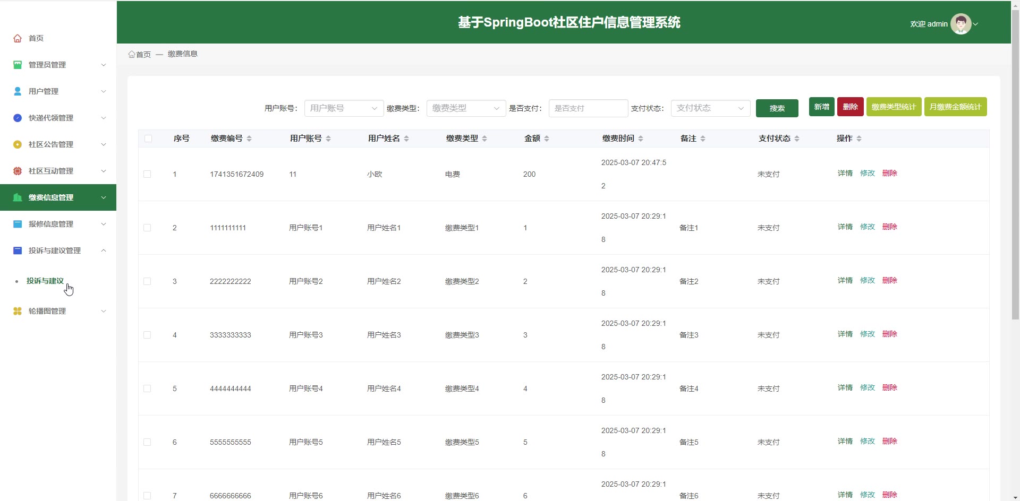Click the 轮播图管理 sidebar icon
This screenshot has height=501, width=1020.
click(18, 311)
